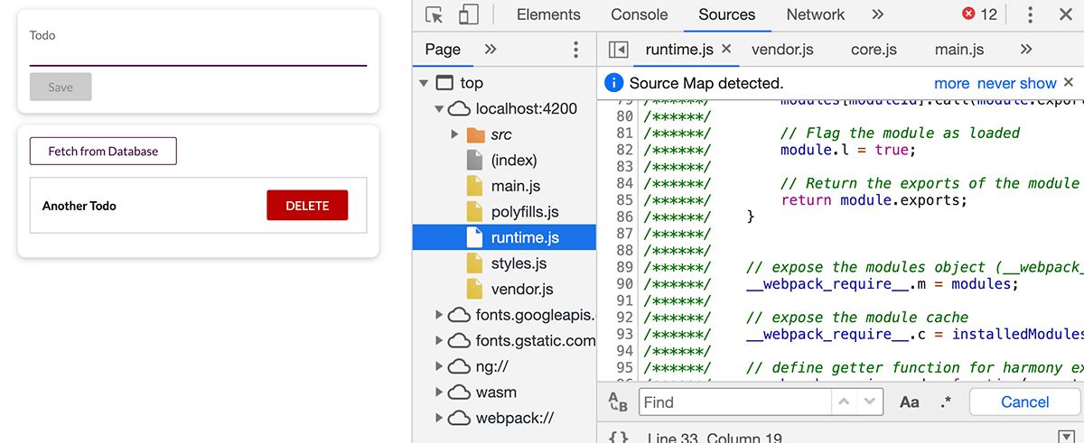
Task: Click into the Todo text field
Action: pyautogui.click(x=198, y=54)
